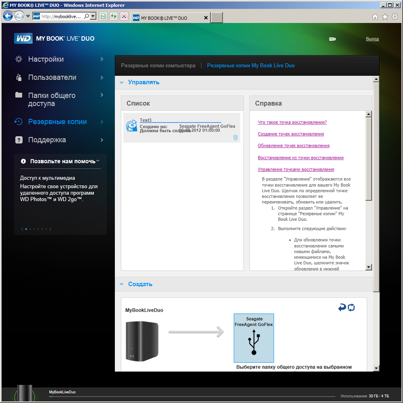
Task: Collapse the Управлять section
Action: 122,83
